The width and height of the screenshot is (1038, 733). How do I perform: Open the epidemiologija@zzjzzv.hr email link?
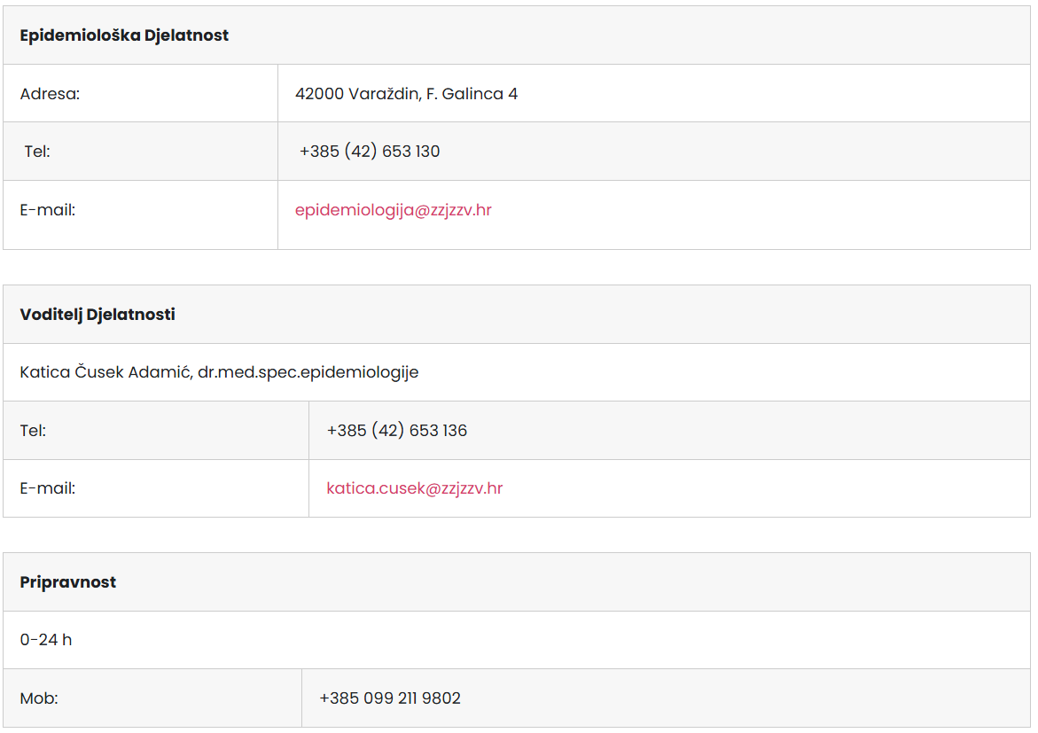393,211
